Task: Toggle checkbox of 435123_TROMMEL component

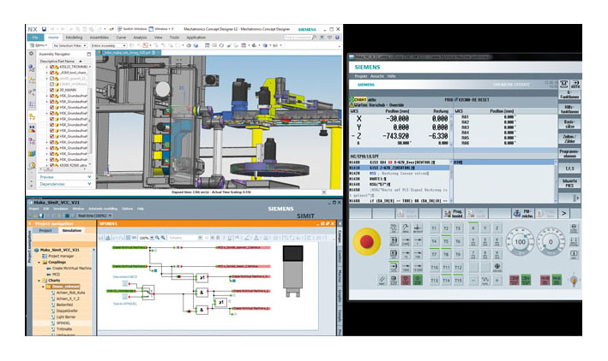Action: (51, 67)
